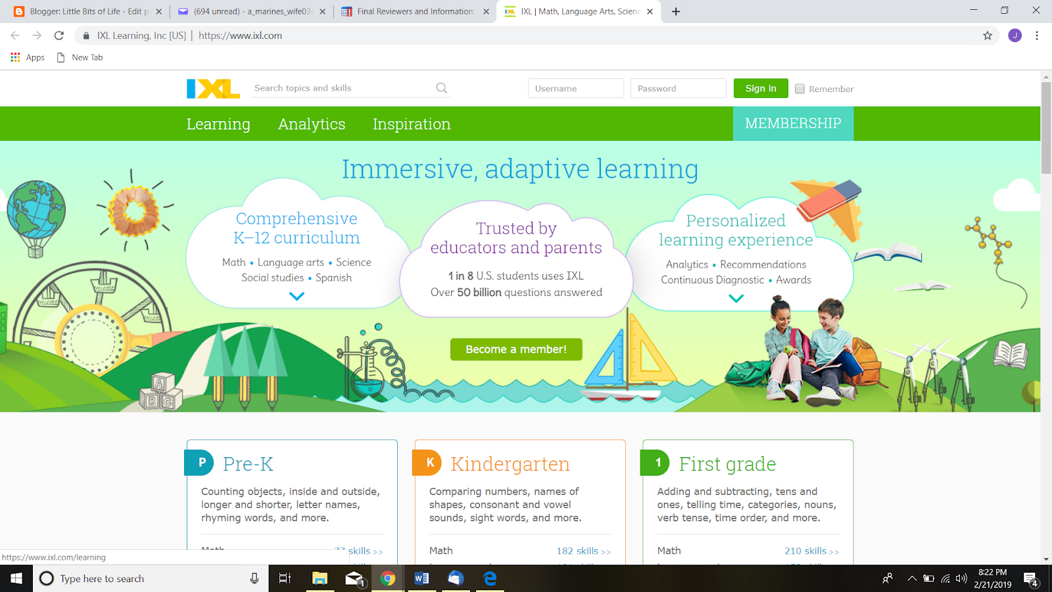This screenshot has width=1052, height=592.
Task: Bookmark this page using the star icon
Action: pyautogui.click(x=987, y=36)
